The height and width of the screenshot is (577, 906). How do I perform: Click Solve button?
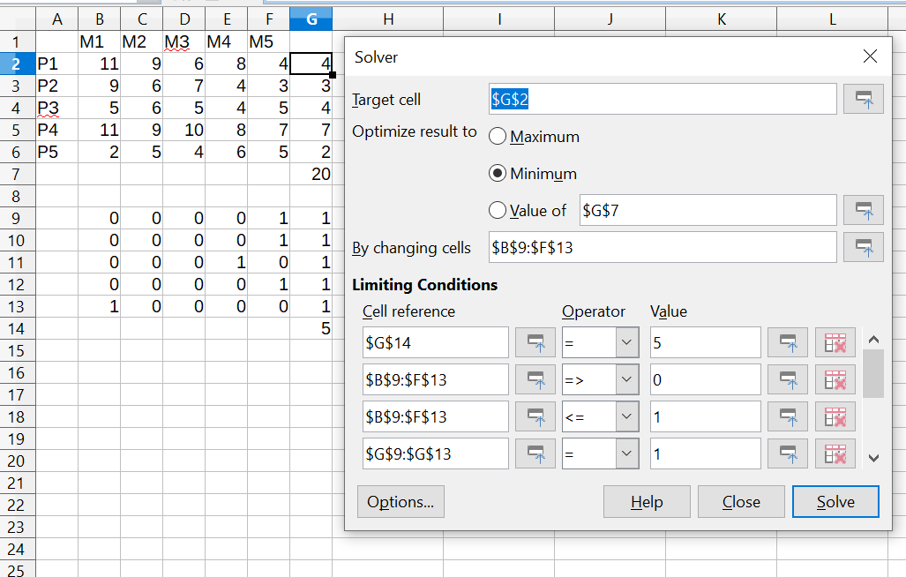(835, 501)
